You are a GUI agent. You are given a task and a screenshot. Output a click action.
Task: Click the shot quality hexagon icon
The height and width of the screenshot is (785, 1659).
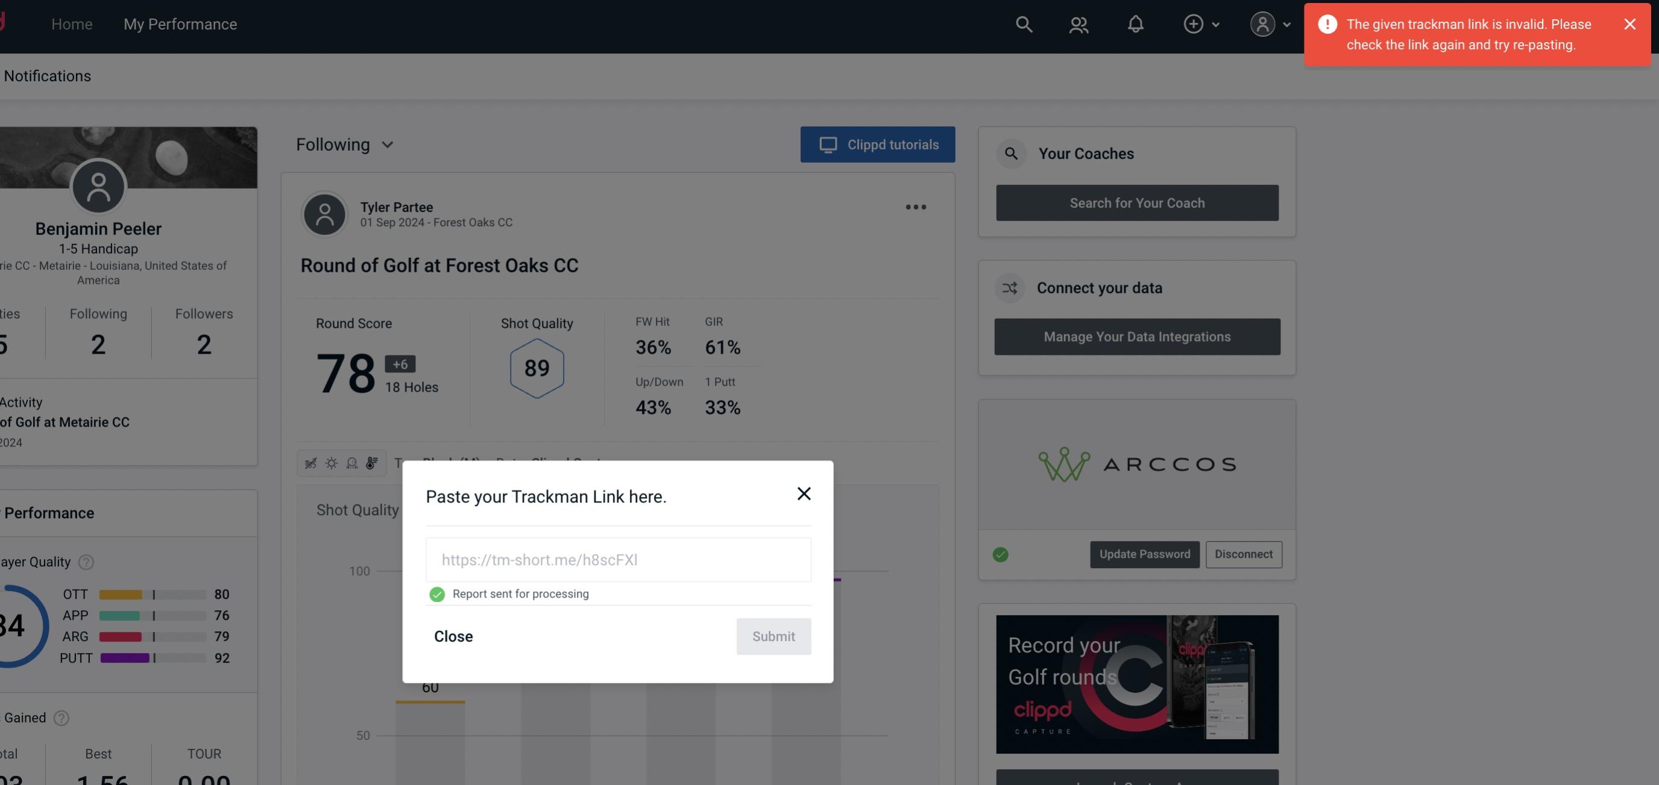pyautogui.click(x=535, y=367)
